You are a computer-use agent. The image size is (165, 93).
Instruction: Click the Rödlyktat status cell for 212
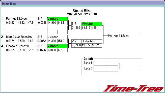[92, 41]
